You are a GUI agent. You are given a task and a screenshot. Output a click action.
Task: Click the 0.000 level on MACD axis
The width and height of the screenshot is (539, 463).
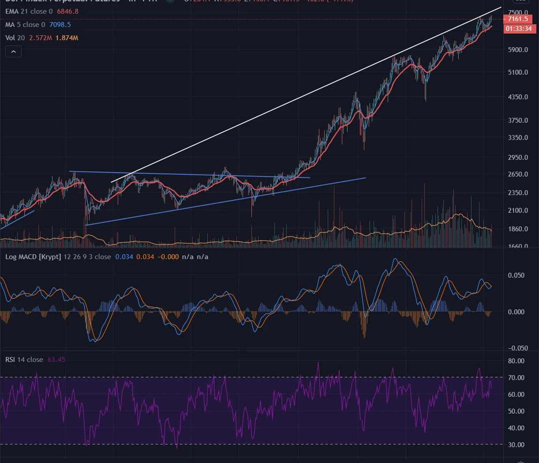click(x=516, y=312)
